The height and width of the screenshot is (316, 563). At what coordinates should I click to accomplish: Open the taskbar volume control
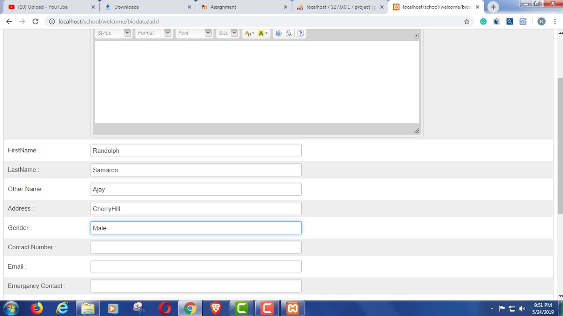point(522,309)
